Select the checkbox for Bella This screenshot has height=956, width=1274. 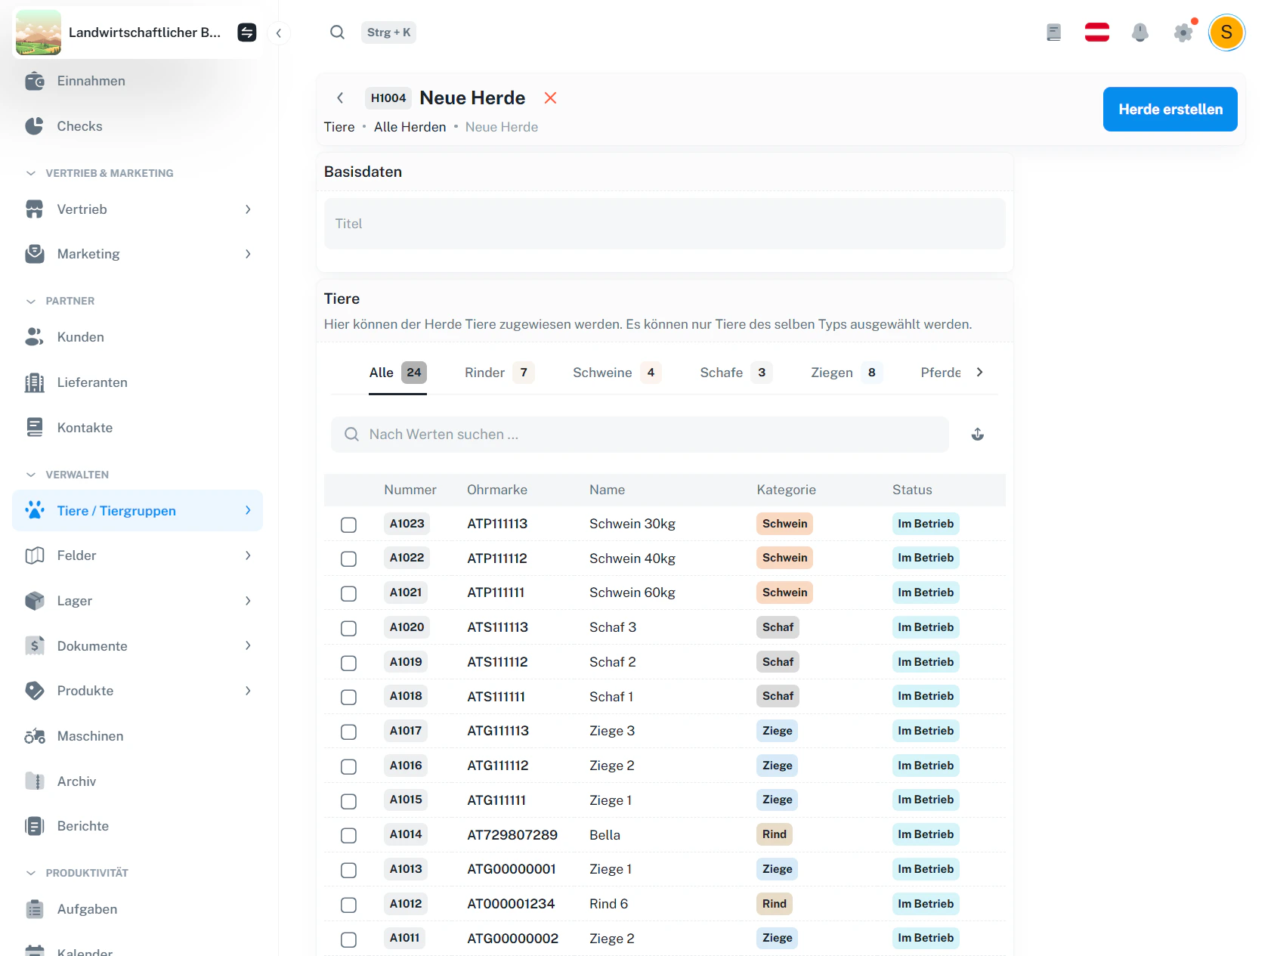pos(348,836)
